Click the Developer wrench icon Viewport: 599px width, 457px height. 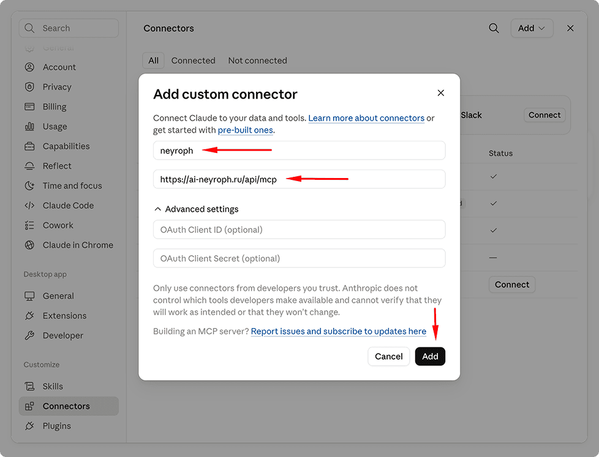(29, 336)
